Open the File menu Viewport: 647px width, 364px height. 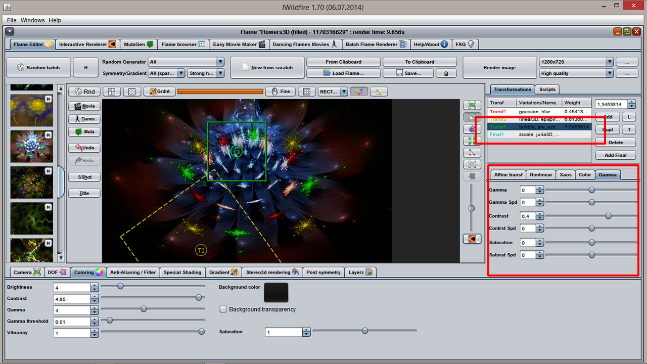(x=12, y=20)
